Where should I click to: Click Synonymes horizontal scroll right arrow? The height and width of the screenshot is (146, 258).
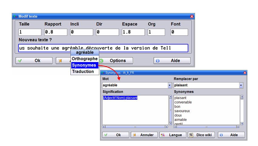pos(238,127)
